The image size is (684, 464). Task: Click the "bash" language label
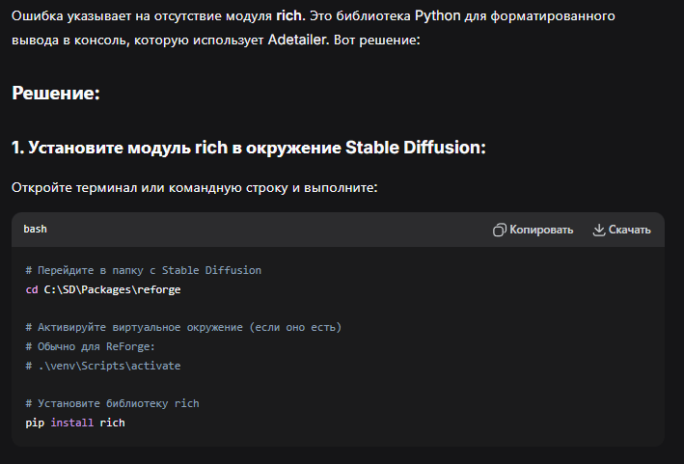36,230
